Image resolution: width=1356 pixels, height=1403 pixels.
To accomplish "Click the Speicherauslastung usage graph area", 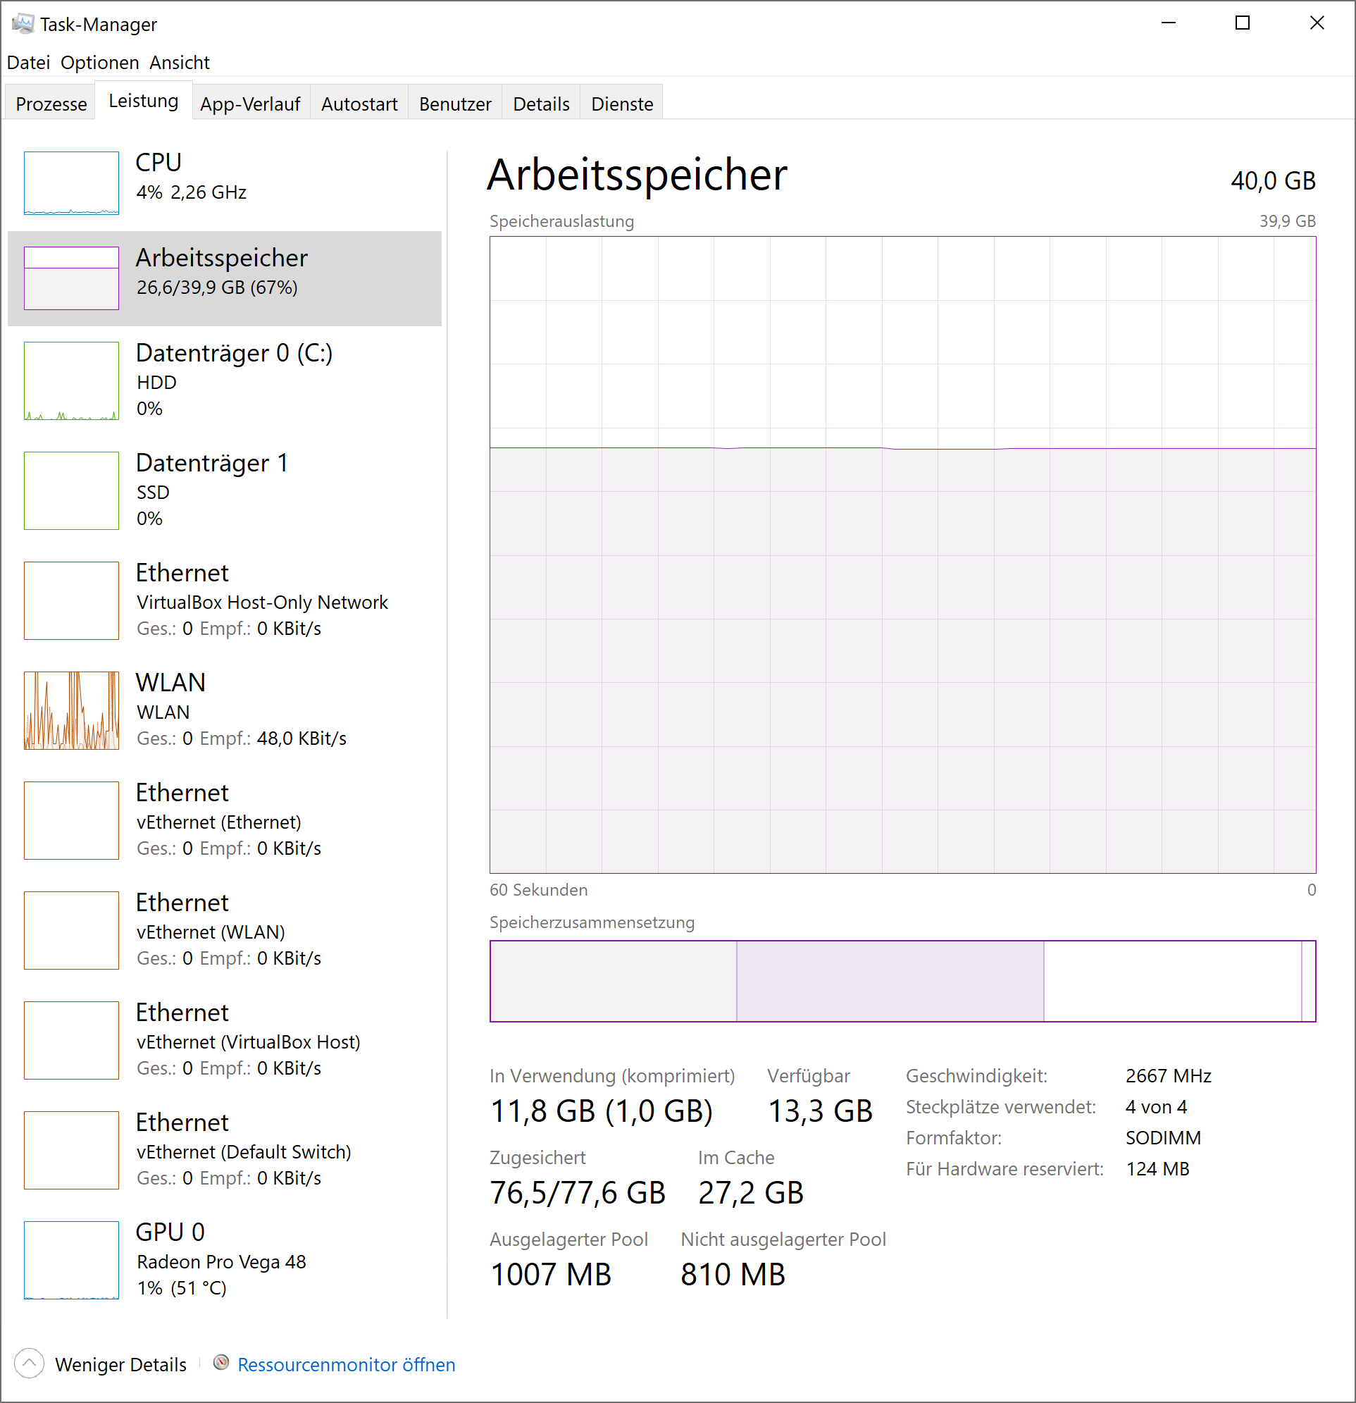I will [902, 555].
